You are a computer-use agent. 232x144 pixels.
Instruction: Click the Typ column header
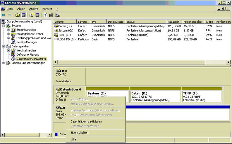pyautogui.click(x=98, y=22)
